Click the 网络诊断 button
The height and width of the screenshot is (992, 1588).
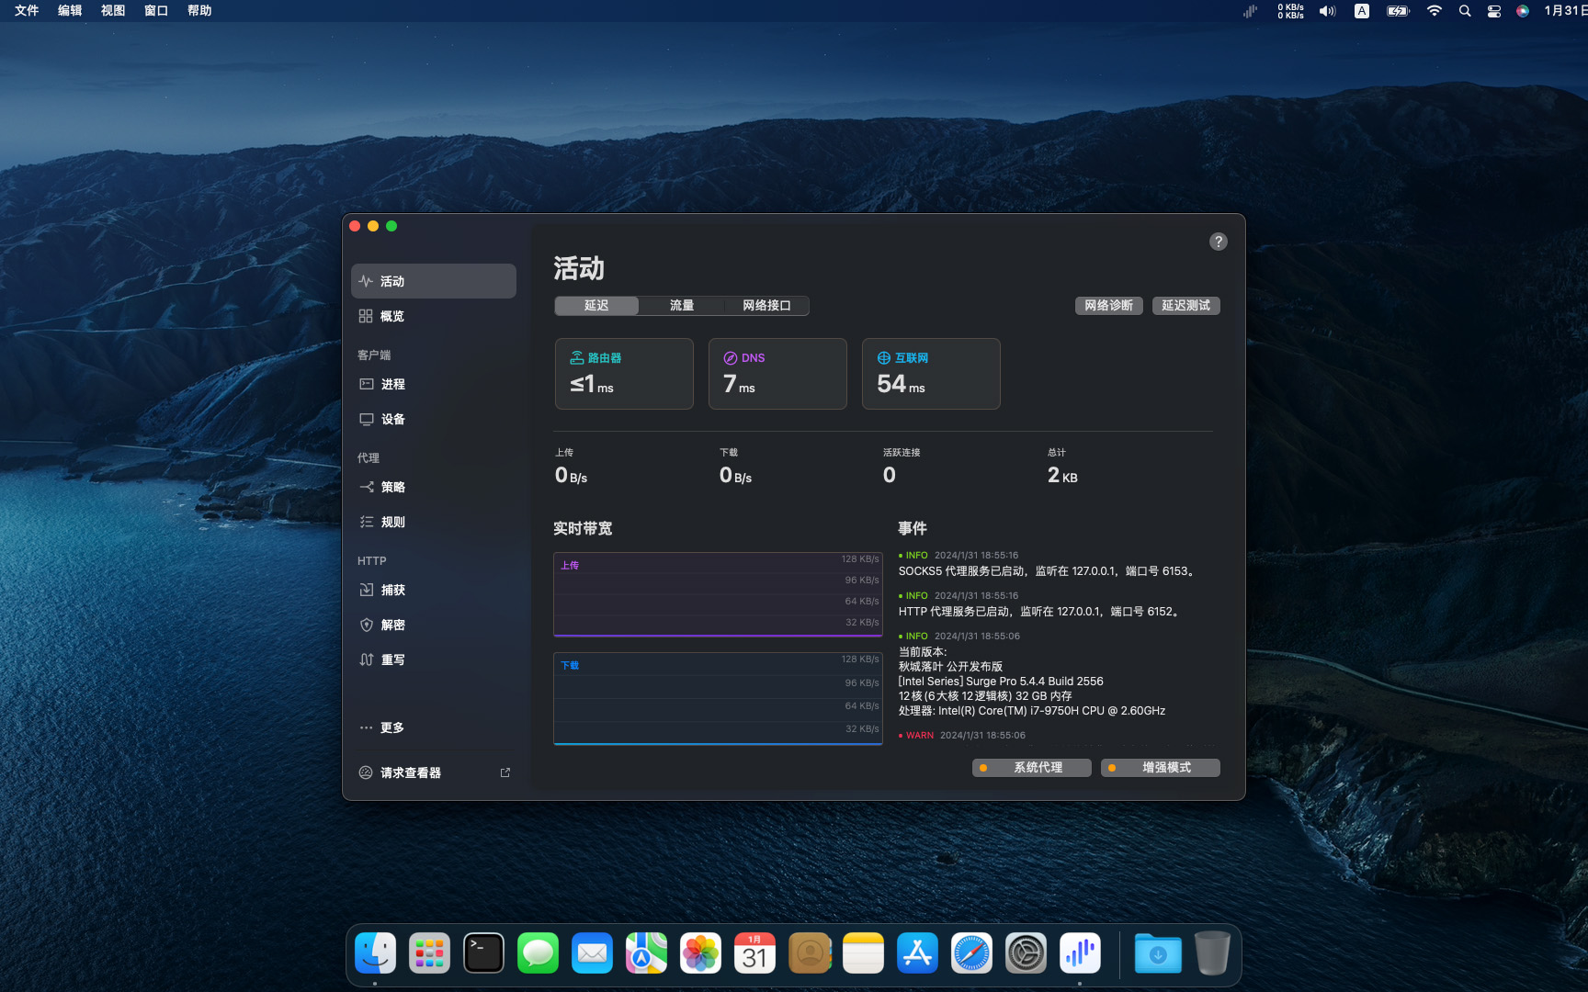pos(1108,306)
